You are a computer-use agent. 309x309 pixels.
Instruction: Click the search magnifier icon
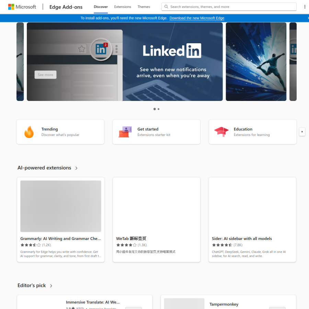coord(166,7)
